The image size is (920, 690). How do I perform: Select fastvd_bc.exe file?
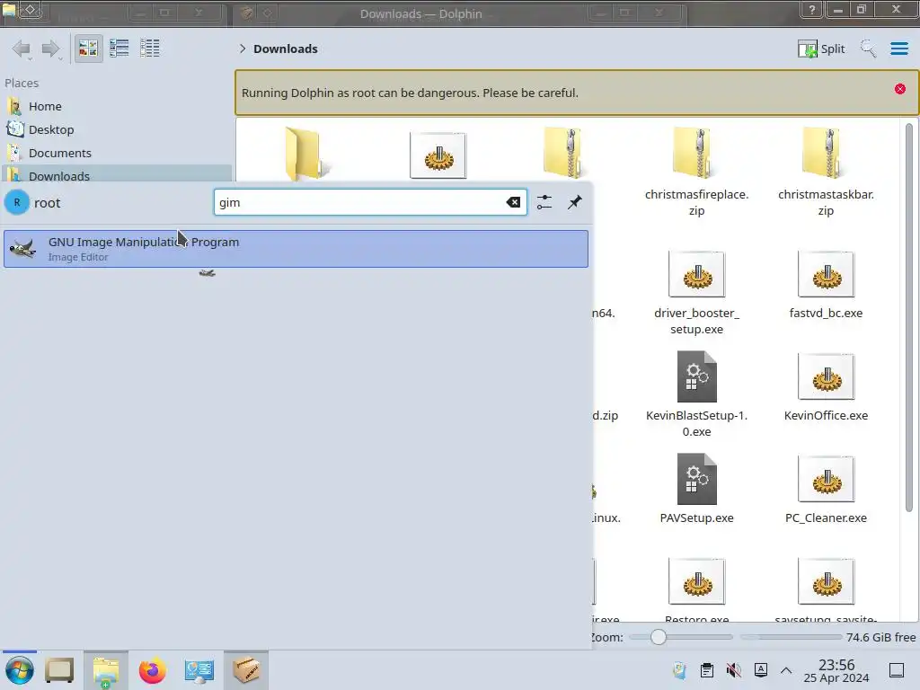tap(826, 285)
